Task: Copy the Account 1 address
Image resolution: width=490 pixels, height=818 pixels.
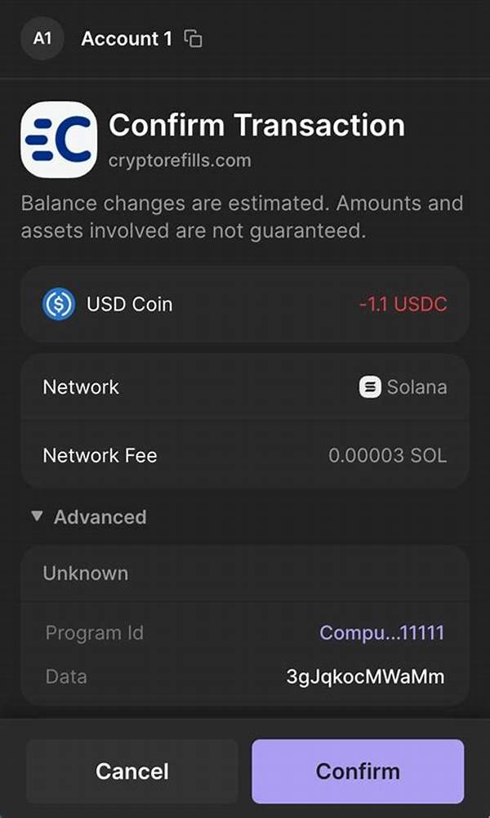Action: point(193,38)
